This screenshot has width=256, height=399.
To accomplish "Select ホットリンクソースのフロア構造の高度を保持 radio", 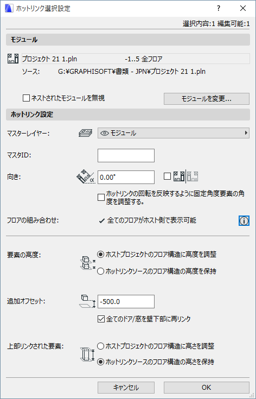I will [x=101, y=271].
